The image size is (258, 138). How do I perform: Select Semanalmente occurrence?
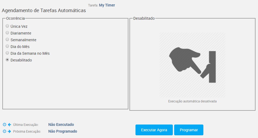[x=7, y=40]
